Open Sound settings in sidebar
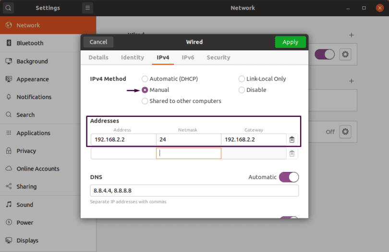Image resolution: width=389 pixels, height=252 pixels. [24, 205]
